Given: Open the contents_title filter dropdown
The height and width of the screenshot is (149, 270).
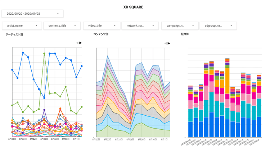Looking at the screenshot, I should click(x=61, y=26).
